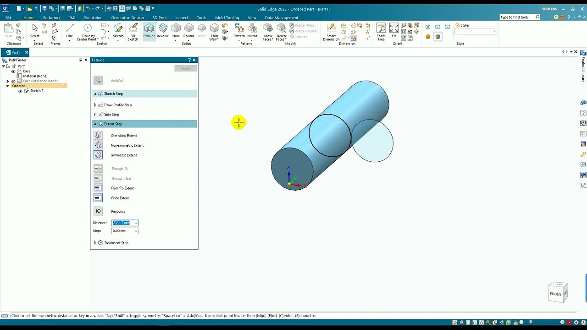The height and width of the screenshot is (330, 587).
Task: Switch to the Surfacing tab
Action: coord(51,18)
